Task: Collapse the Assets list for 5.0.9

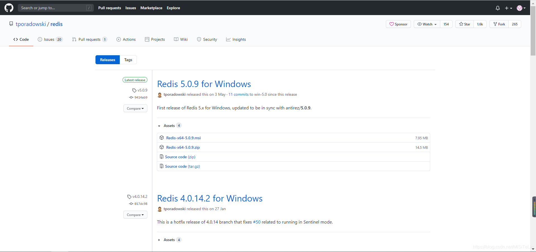Action: pyautogui.click(x=170, y=126)
